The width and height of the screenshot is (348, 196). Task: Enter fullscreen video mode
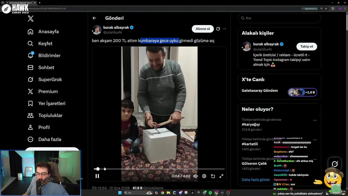221,176
